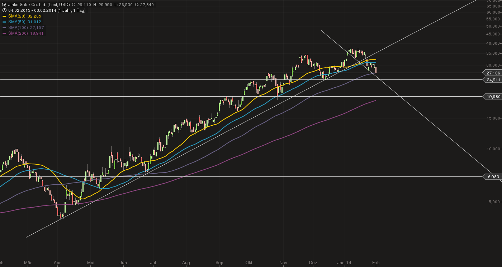Click the '15,000' price axis label
Viewport: 502px width, 267px height.
[494, 118]
